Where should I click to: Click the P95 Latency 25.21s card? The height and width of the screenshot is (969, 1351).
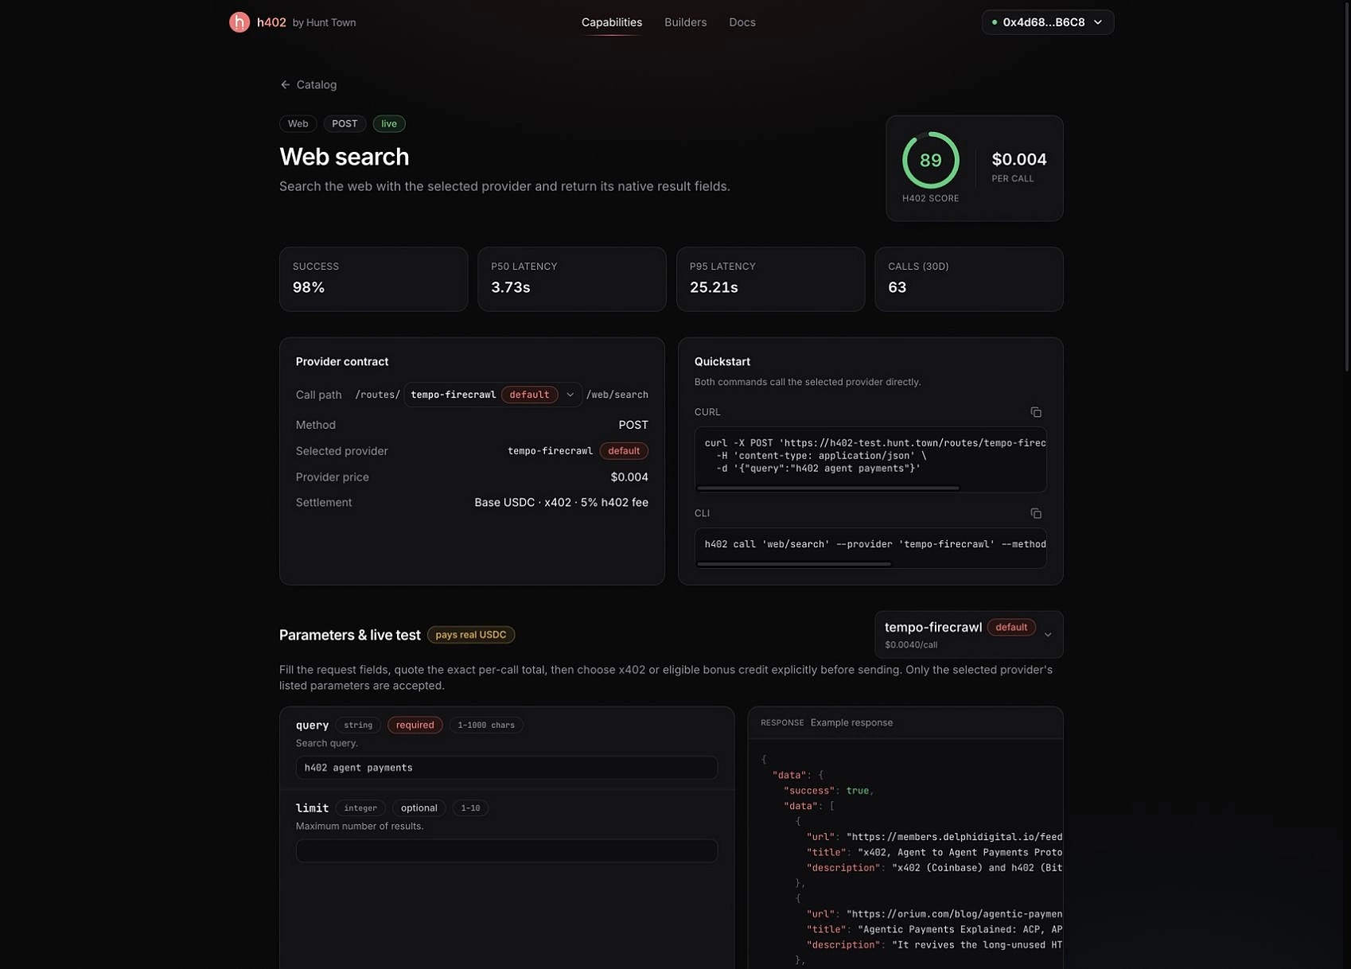pos(769,279)
